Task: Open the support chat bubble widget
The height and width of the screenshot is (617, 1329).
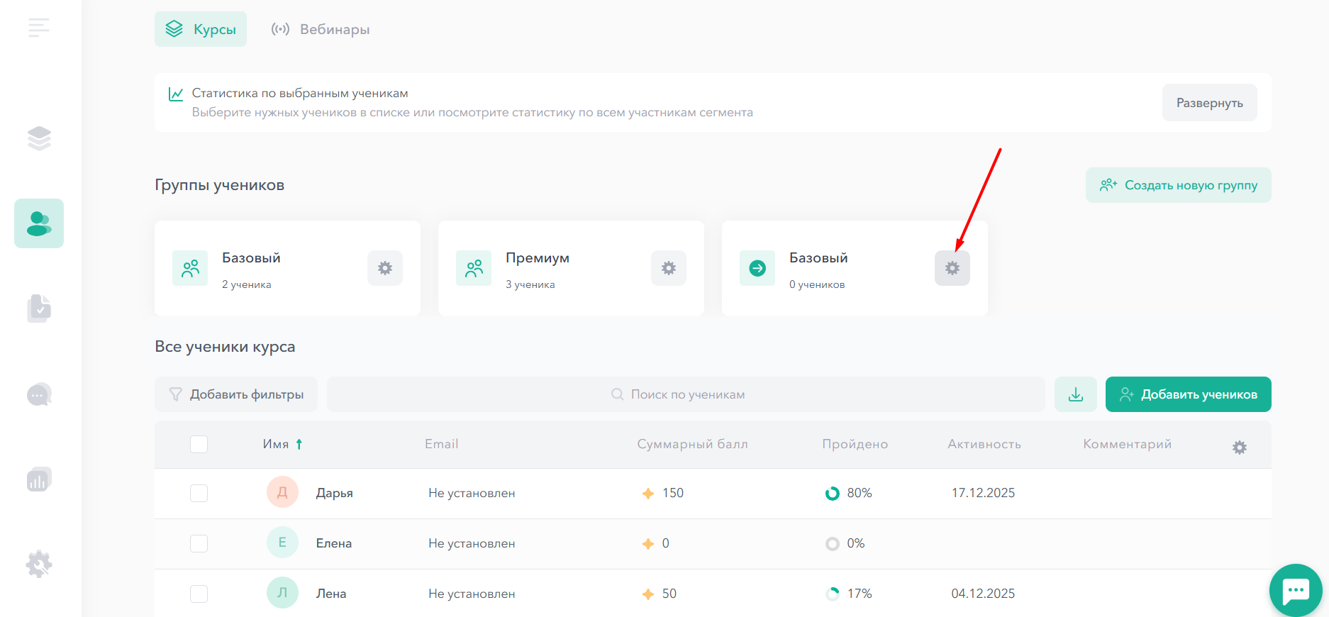Action: (1296, 590)
